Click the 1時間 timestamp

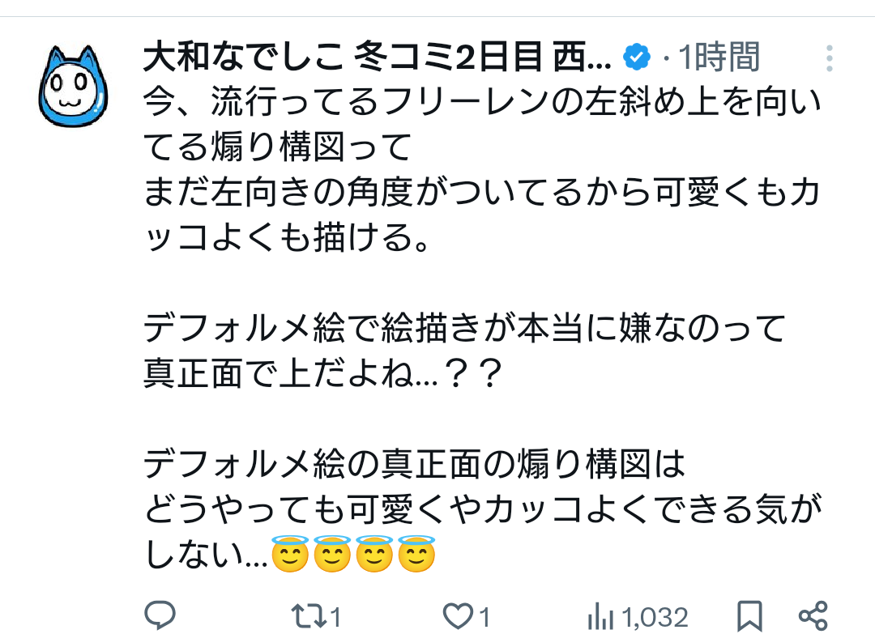point(719,57)
